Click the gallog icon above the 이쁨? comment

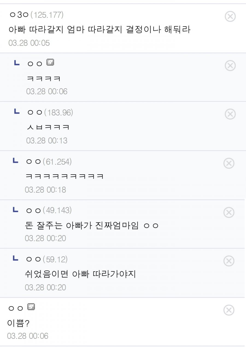pos(31,307)
